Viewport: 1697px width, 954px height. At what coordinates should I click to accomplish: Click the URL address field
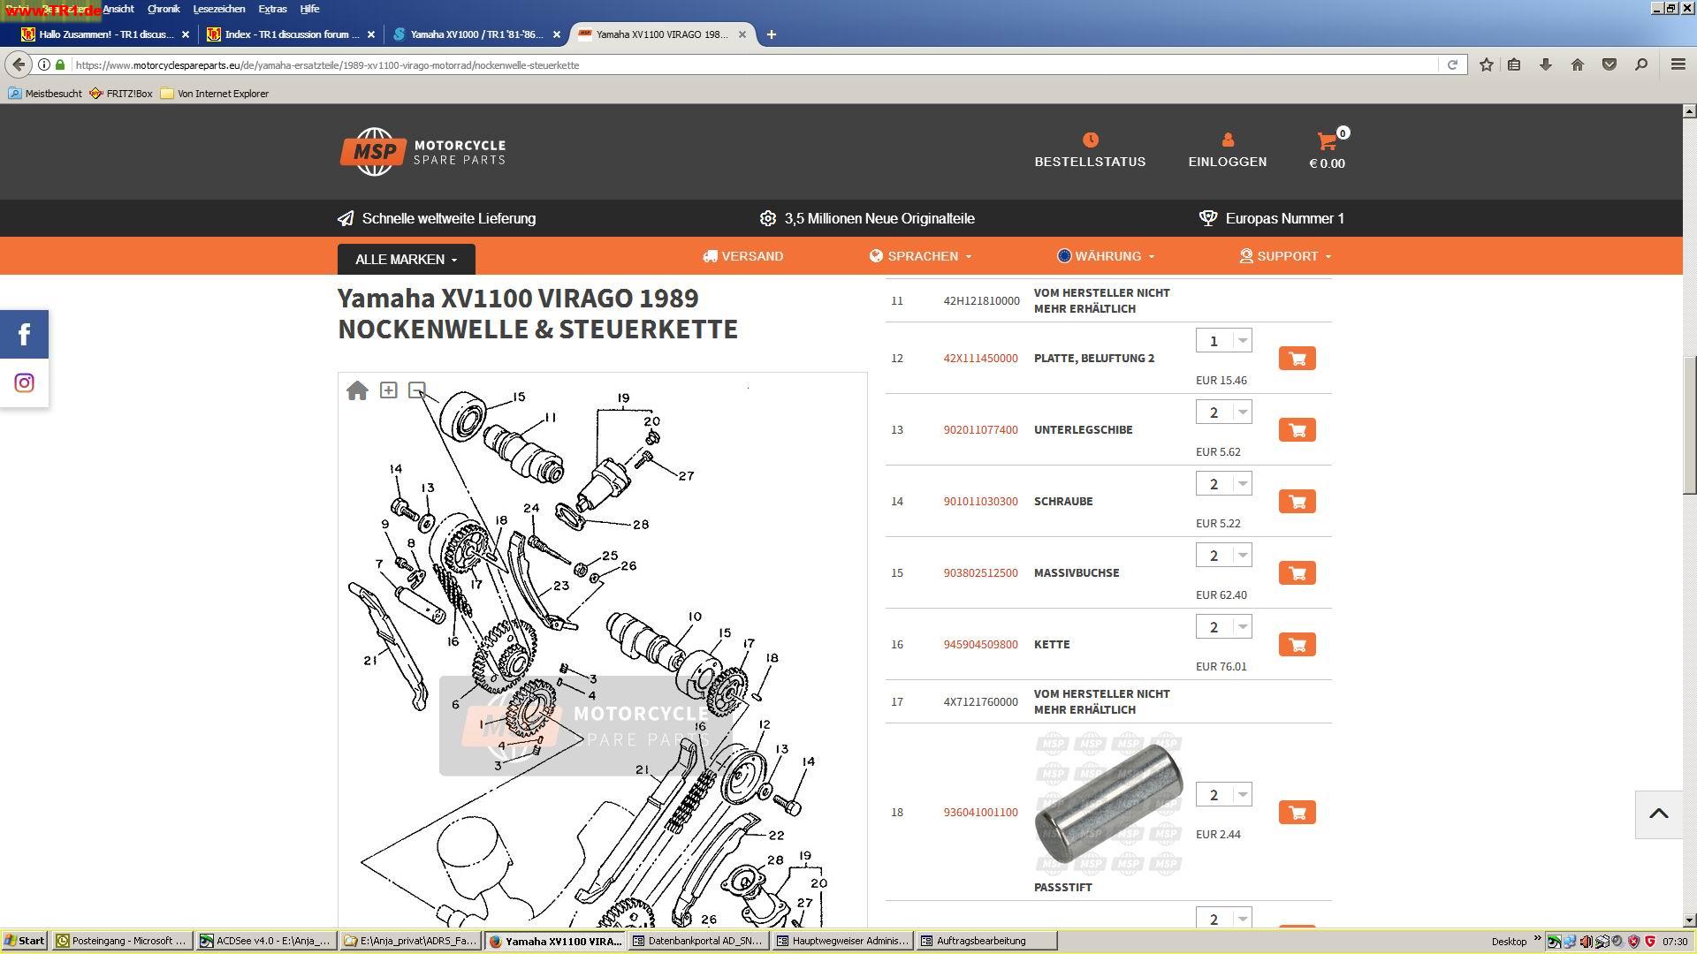click(x=756, y=64)
